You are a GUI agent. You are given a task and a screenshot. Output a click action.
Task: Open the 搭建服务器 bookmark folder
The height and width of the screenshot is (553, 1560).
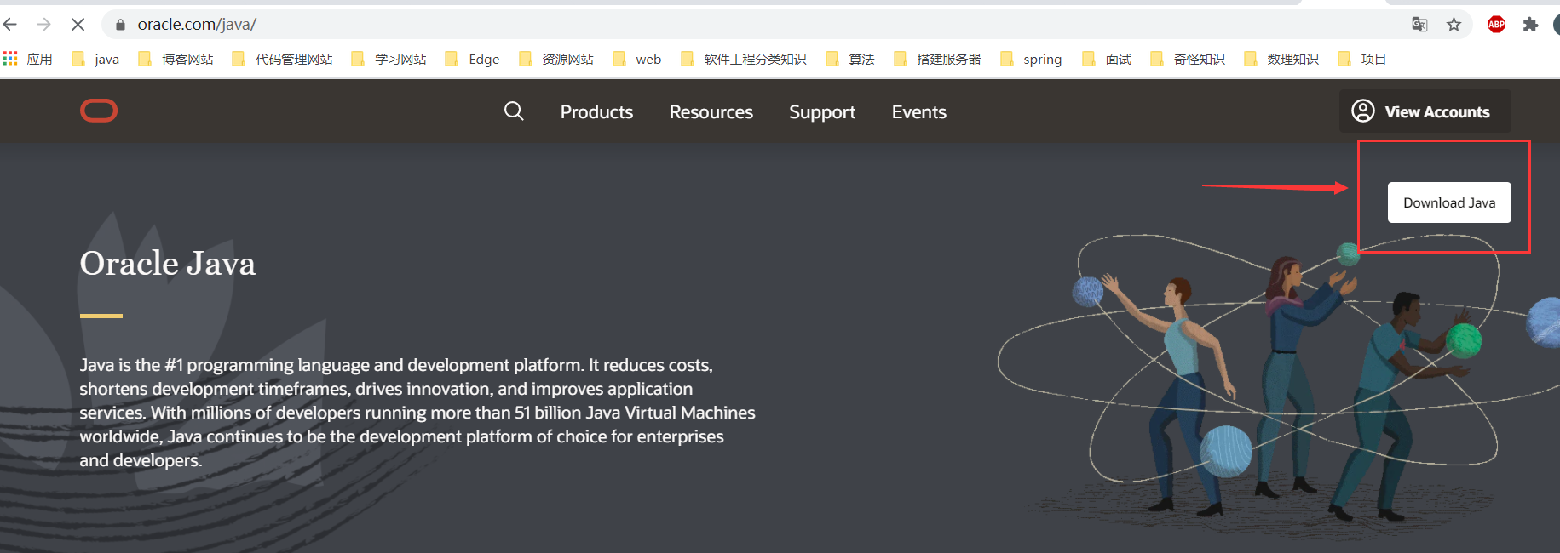[938, 59]
